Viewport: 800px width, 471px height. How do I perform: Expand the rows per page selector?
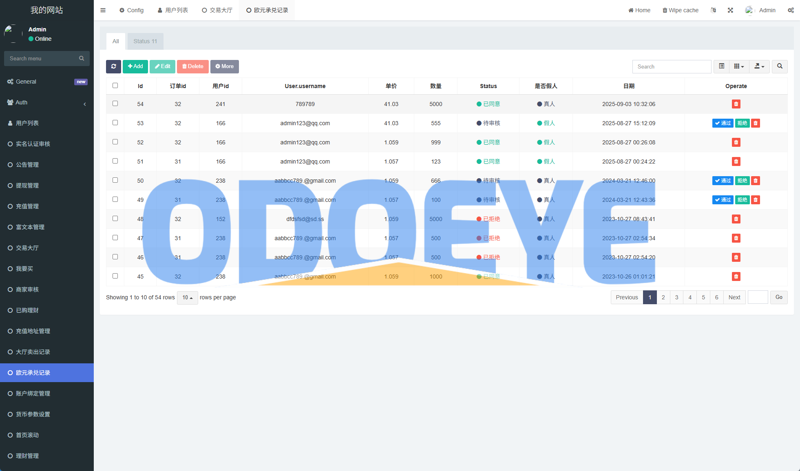click(187, 298)
